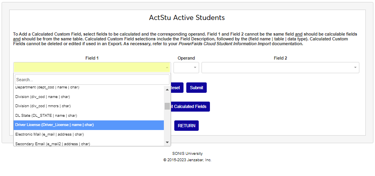Choose the highlighted Driver License option
This screenshot has width=375, height=176.
(54, 125)
